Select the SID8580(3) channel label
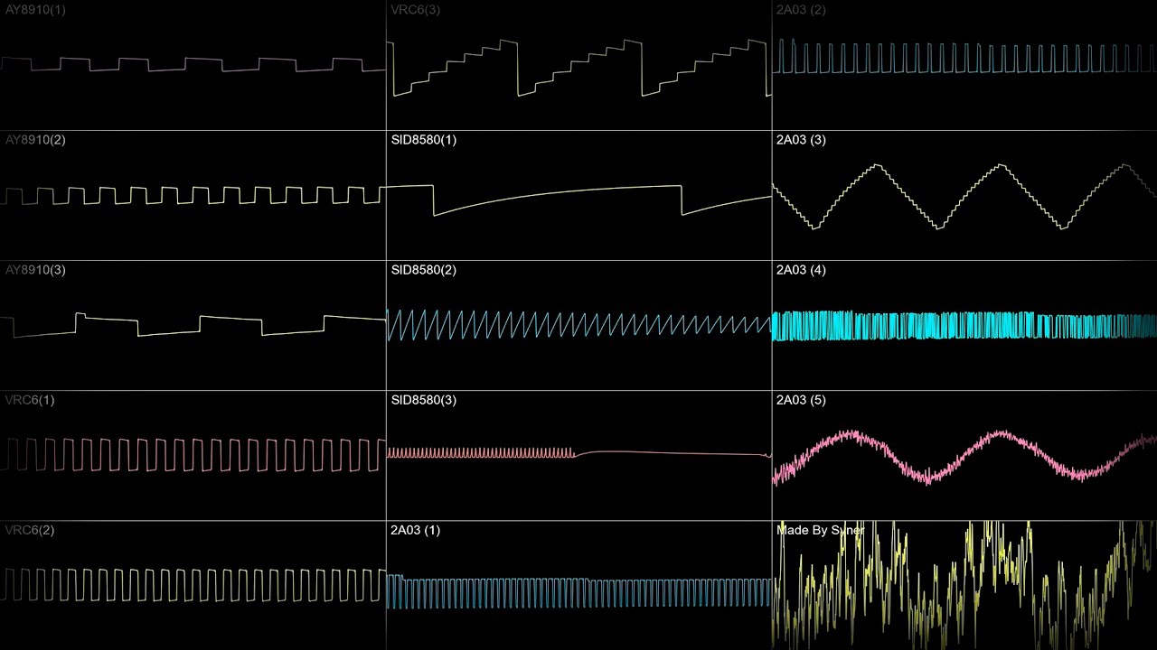1157x650 pixels. click(x=424, y=400)
